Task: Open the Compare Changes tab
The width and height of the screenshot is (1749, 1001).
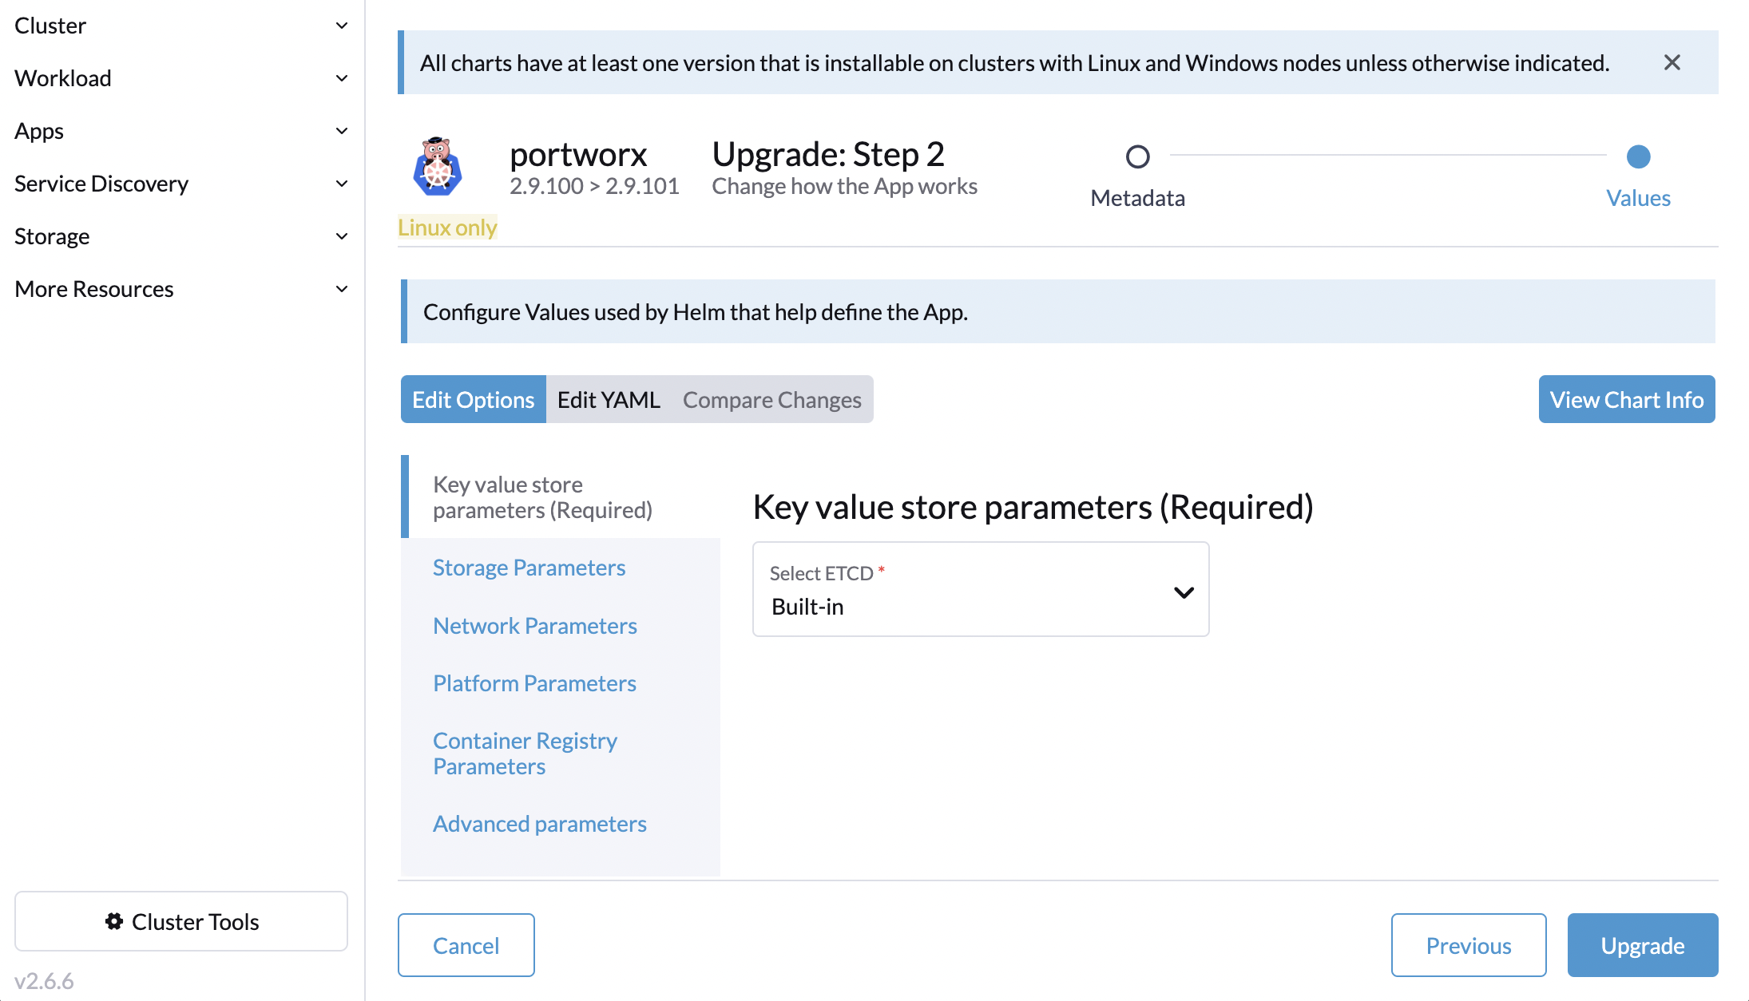Action: [x=772, y=399]
